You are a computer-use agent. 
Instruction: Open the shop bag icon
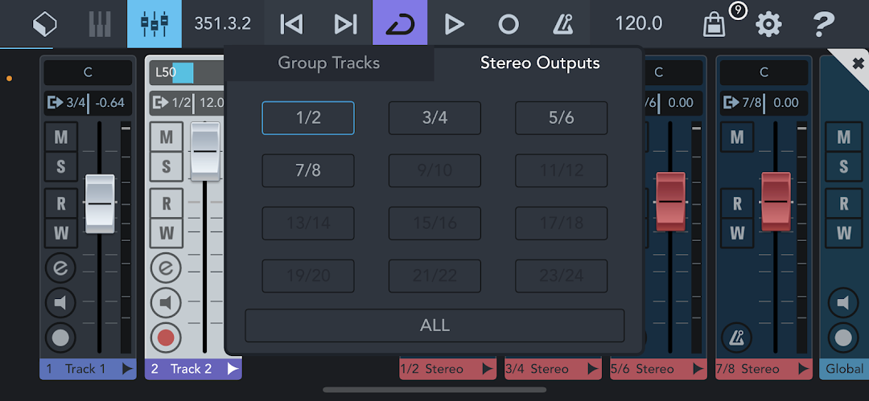pyautogui.click(x=715, y=26)
